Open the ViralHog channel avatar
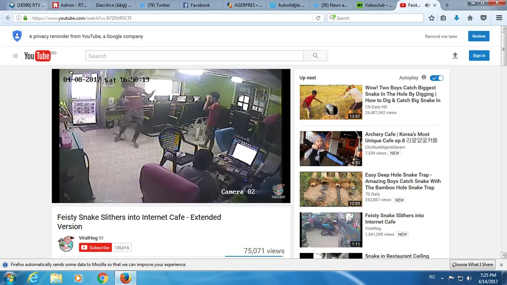Image resolution: width=507 pixels, height=285 pixels. click(x=66, y=244)
